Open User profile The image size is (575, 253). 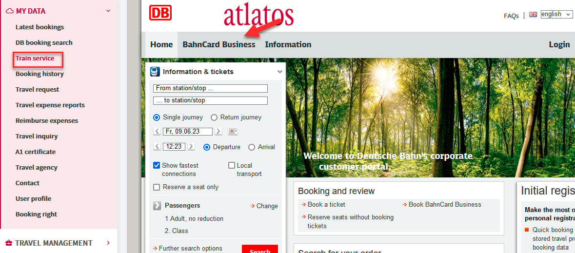point(33,198)
